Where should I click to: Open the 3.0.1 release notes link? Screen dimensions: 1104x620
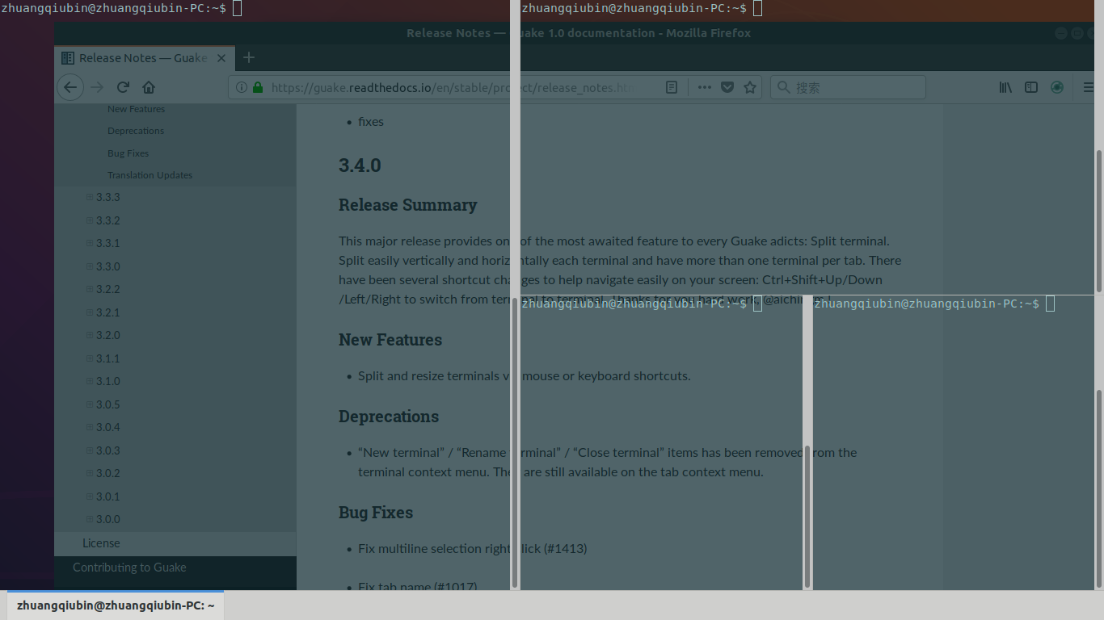(107, 496)
